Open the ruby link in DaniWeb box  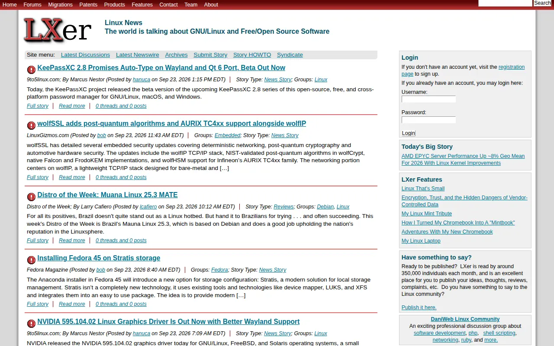coord(466,340)
